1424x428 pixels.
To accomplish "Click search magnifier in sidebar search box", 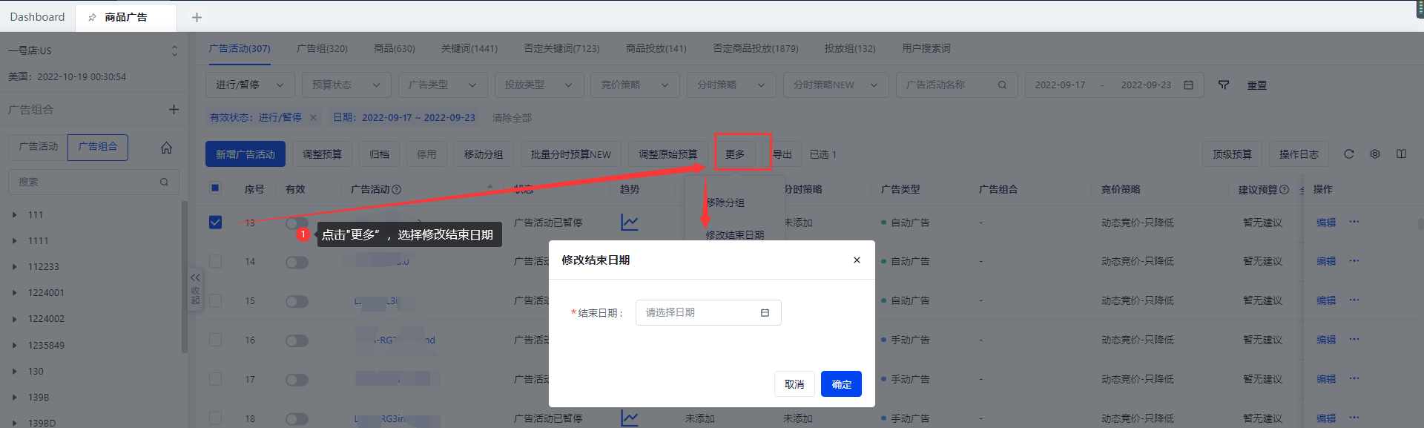I will pyautogui.click(x=164, y=182).
